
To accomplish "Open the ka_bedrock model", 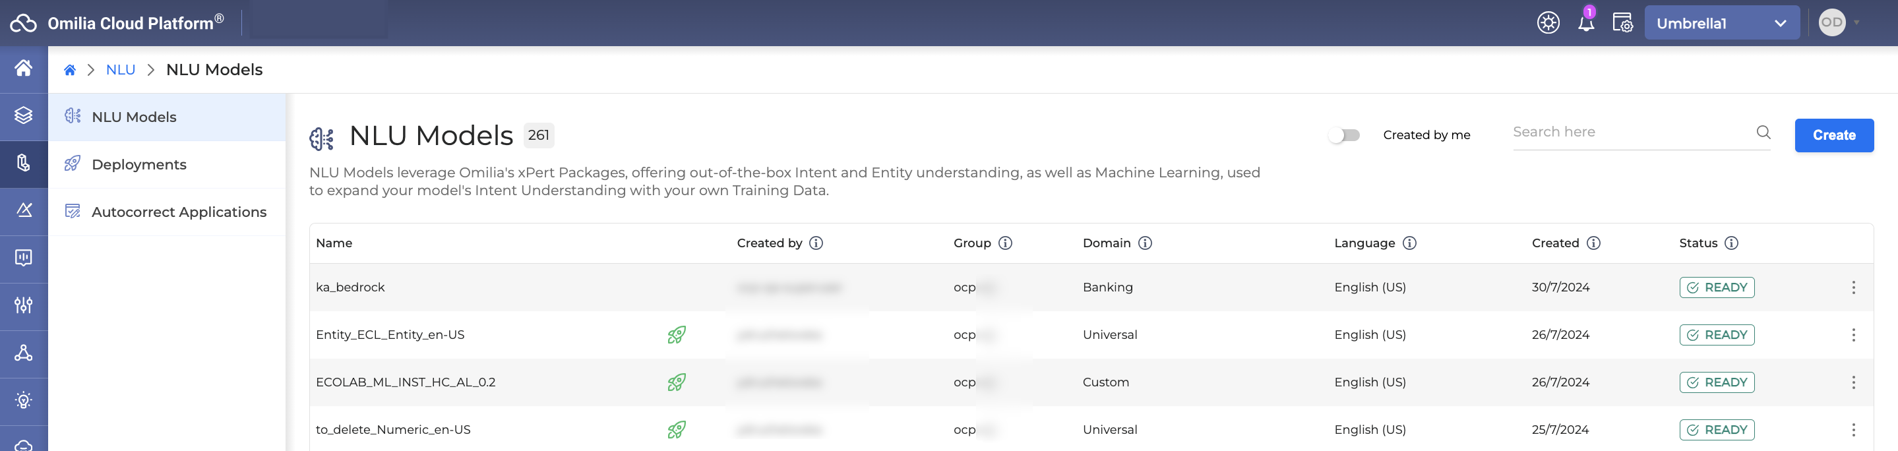I will click(350, 287).
